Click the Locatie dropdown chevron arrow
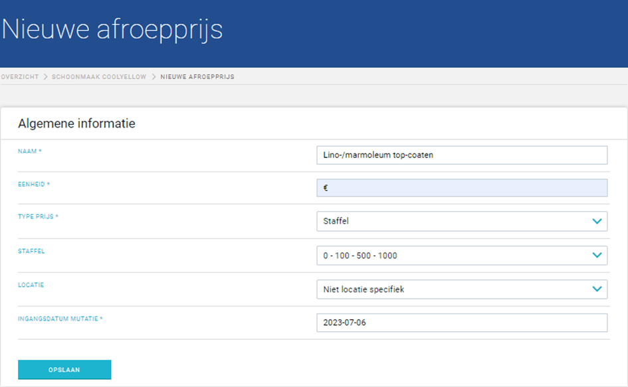628x387 pixels. 597,289
